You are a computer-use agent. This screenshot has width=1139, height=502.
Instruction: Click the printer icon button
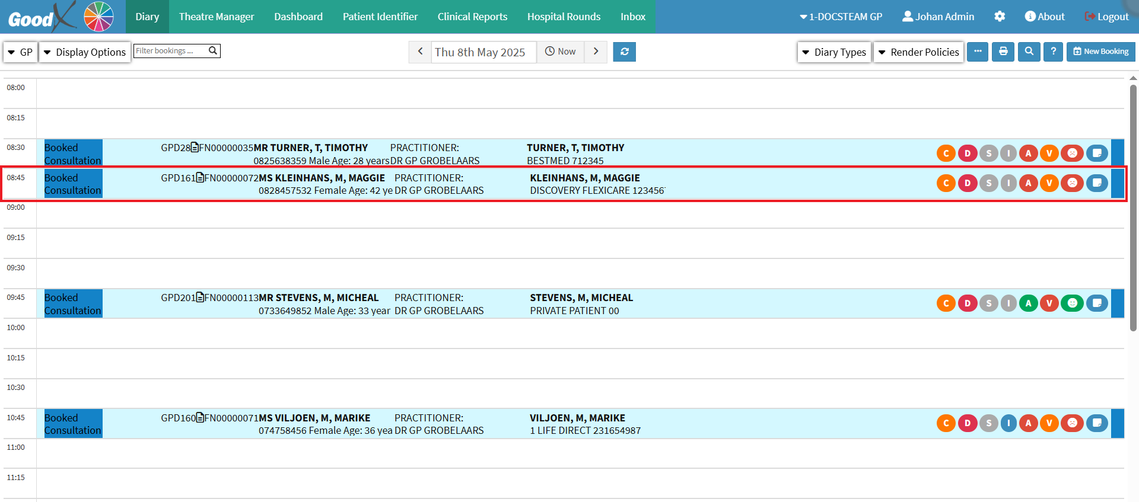1003,52
